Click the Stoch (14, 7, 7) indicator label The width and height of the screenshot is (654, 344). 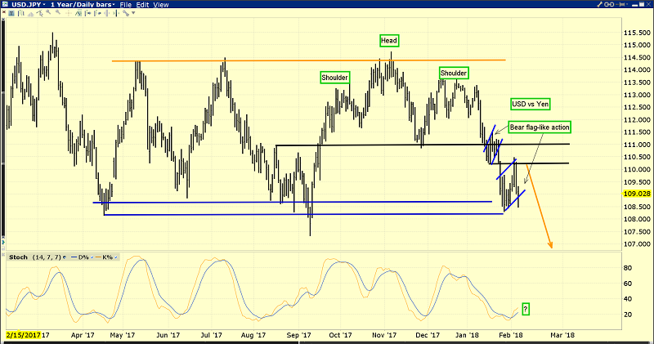35,257
